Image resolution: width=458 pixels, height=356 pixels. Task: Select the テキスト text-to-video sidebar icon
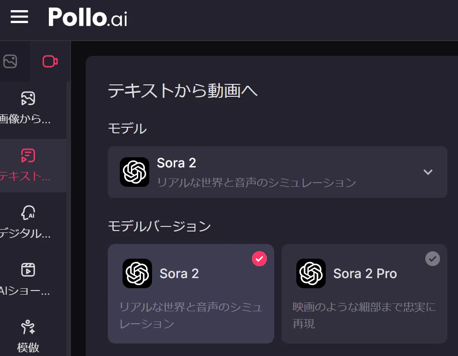[28, 155]
